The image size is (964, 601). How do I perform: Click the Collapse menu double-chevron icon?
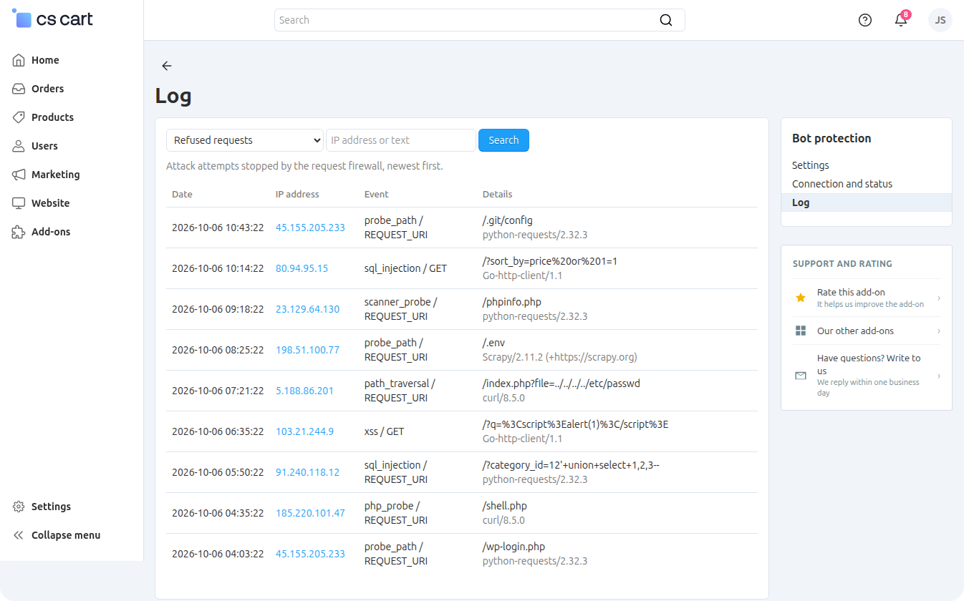tap(19, 535)
